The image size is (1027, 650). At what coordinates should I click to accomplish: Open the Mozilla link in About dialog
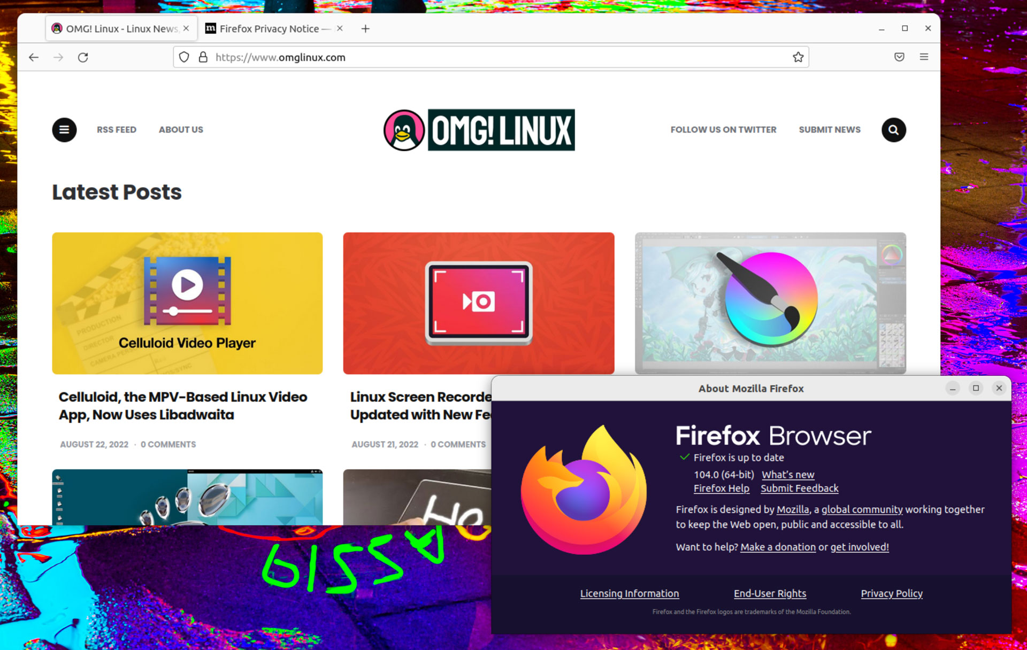(793, 510)
